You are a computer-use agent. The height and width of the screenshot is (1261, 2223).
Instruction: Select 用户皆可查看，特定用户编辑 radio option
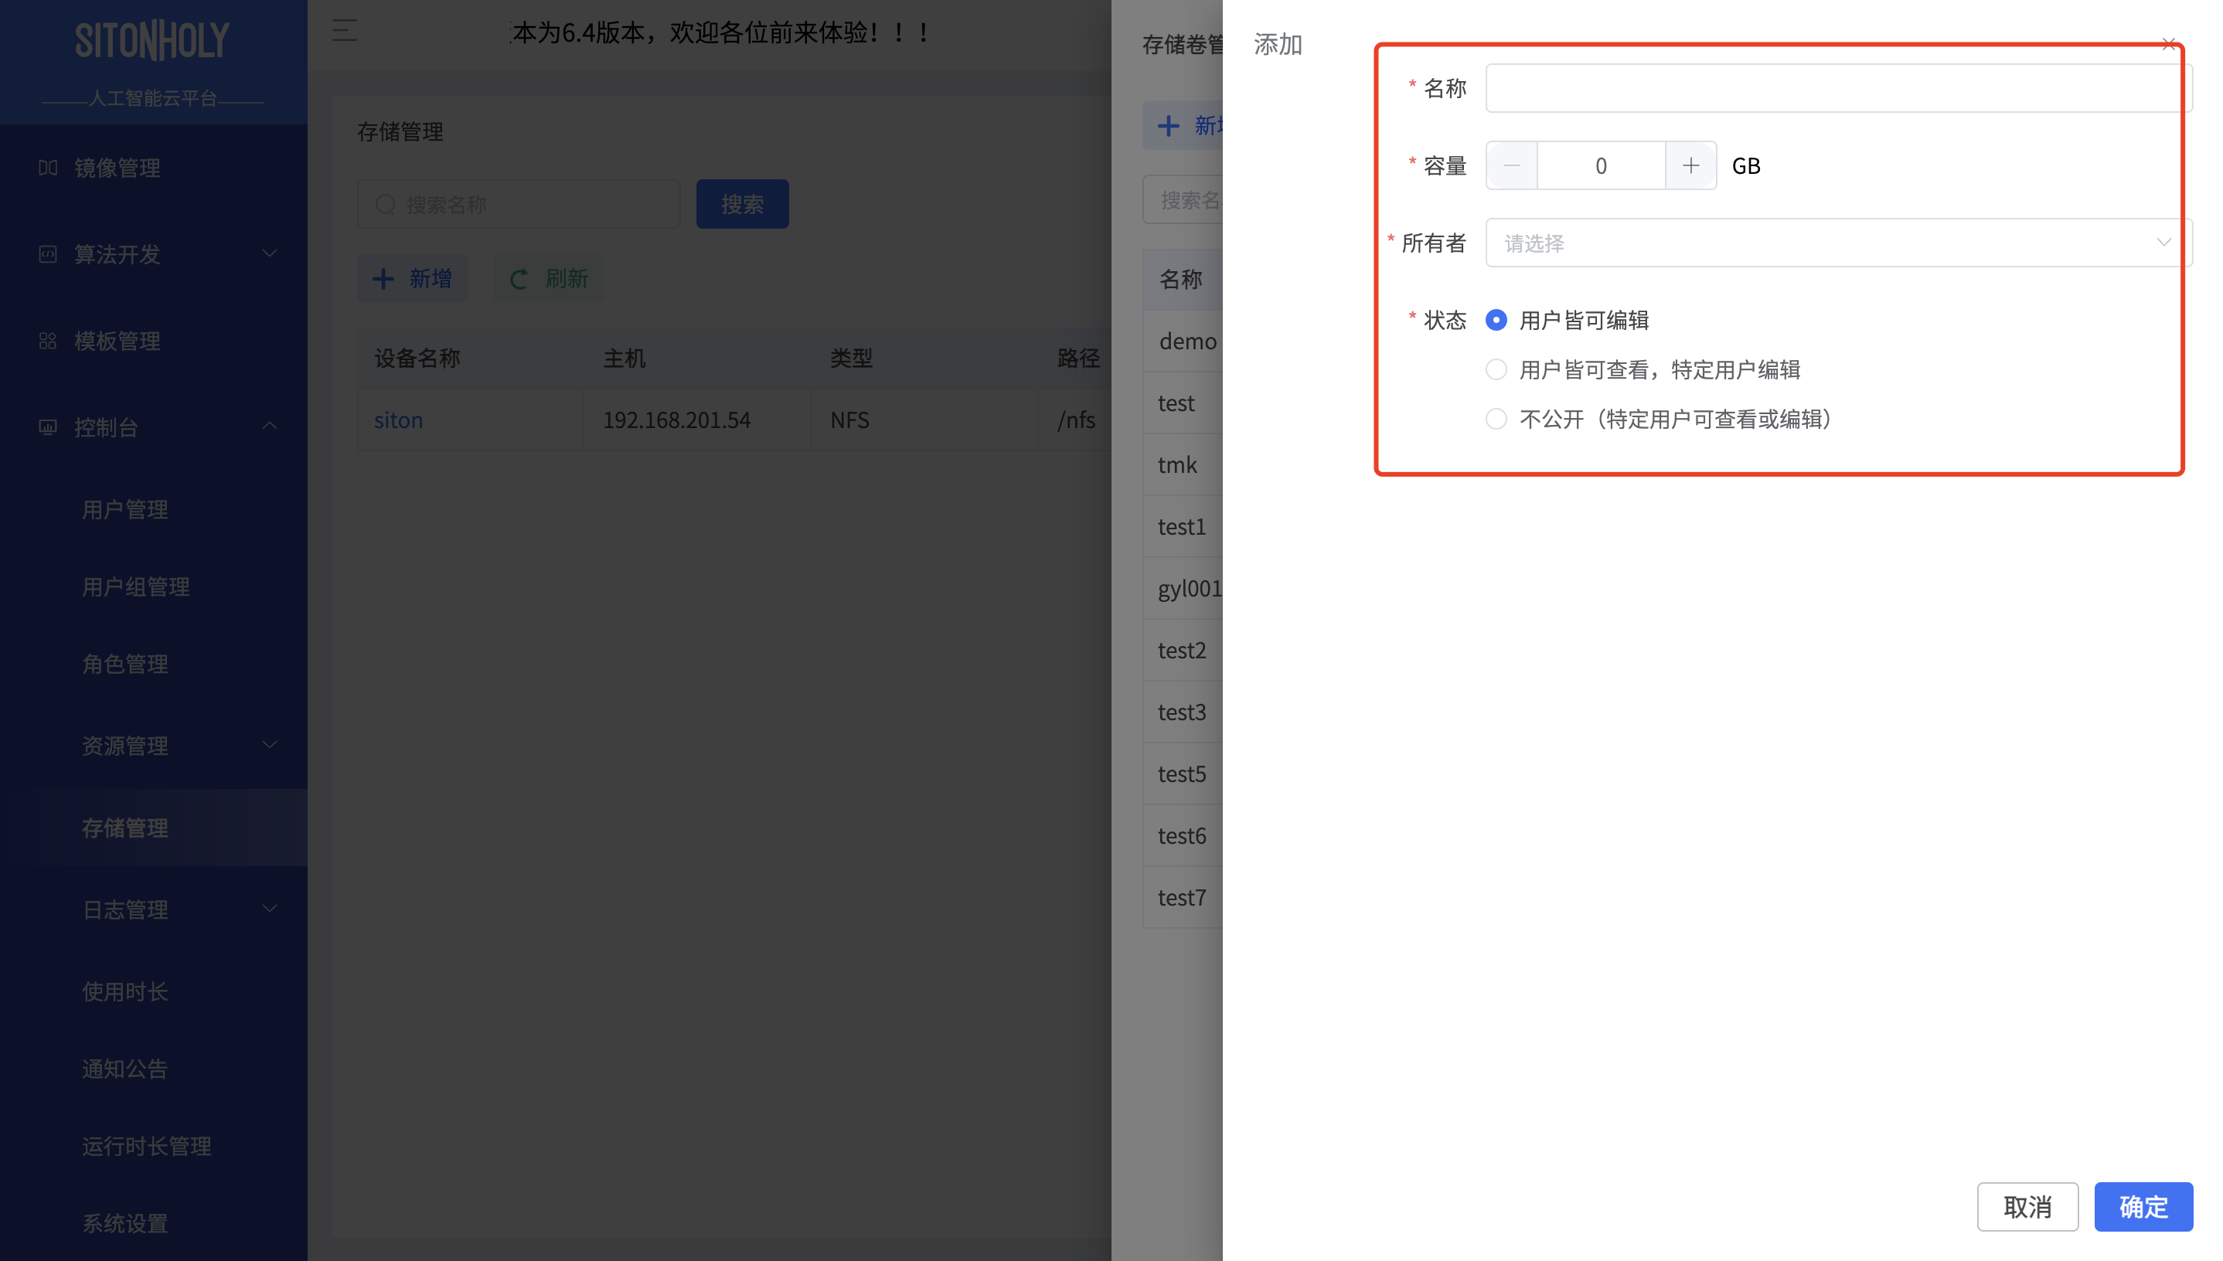click(x=1496, y=370)
